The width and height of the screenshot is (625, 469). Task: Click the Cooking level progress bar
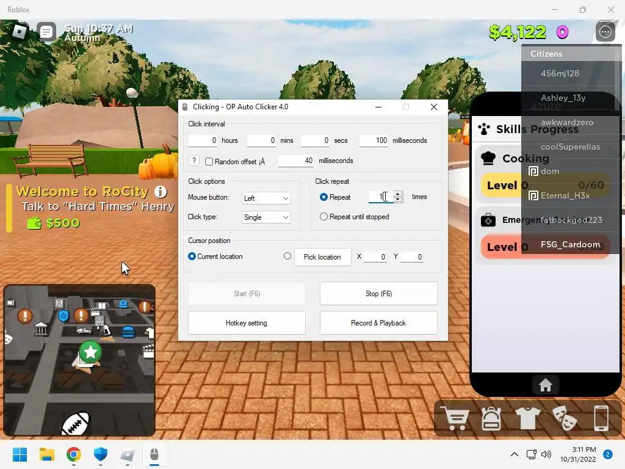pyautogui.click(x=545, y=185)
